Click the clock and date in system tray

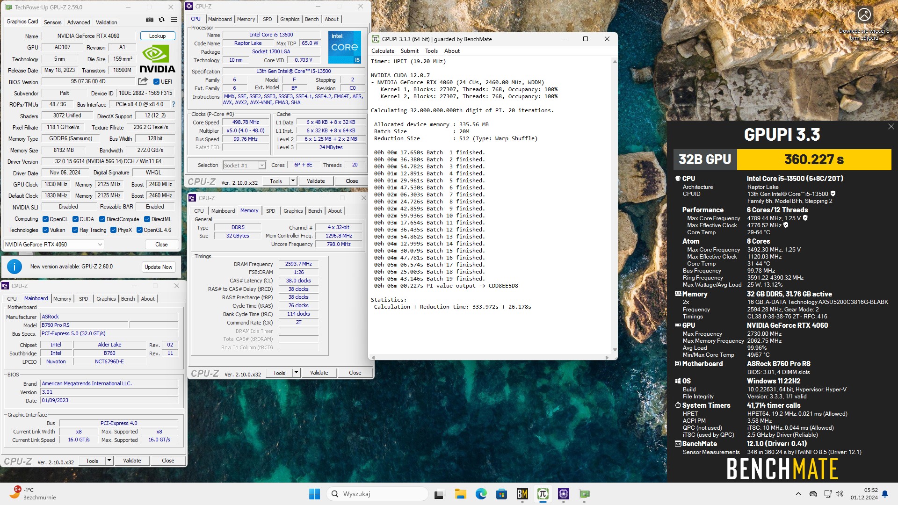(x=864, y=494)
